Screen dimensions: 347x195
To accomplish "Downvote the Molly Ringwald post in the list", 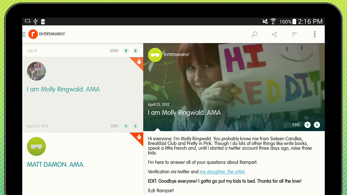I will [135, 126].
